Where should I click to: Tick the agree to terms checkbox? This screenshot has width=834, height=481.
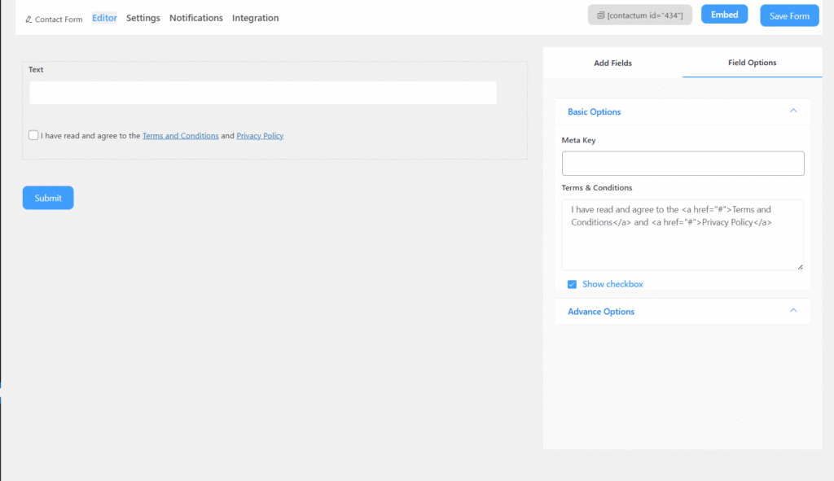[33, 135]
